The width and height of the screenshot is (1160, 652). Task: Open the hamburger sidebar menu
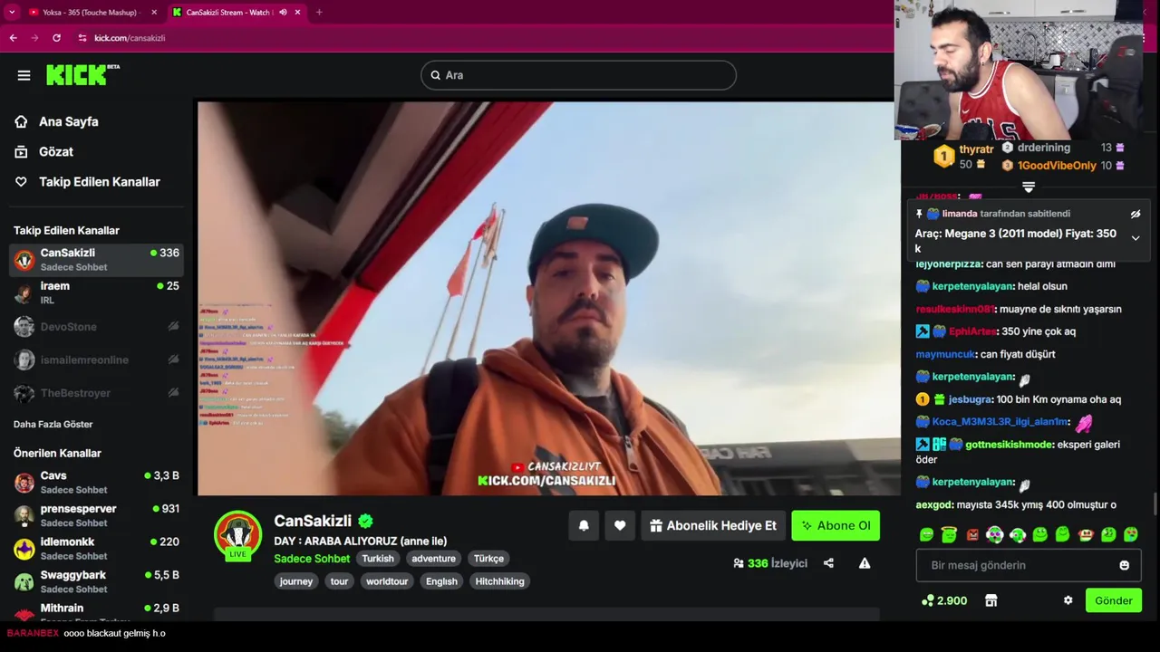(x=24, y=75)
